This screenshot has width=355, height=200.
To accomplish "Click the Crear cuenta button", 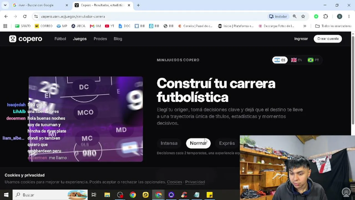I will coord(328,39).
